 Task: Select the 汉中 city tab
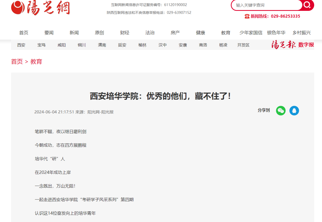[x=163, y=45]
